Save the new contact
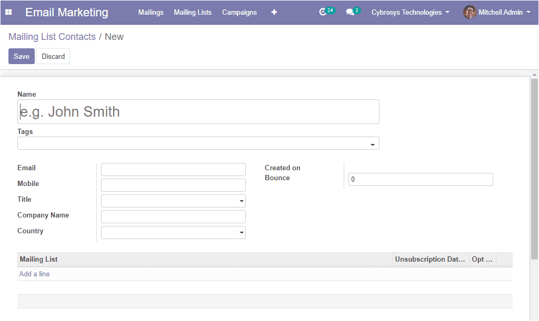Image resolution: width=539 pixels, height=321 pixels. coord(21,56)
